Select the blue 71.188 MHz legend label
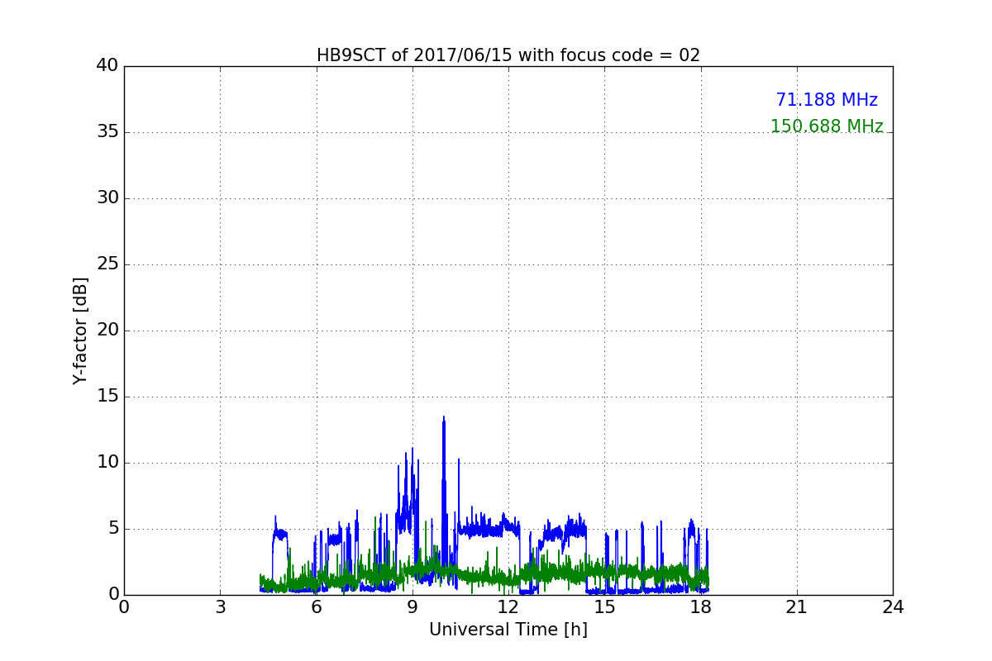This screenshot has height=661, width=992. (x=827, y=100)
